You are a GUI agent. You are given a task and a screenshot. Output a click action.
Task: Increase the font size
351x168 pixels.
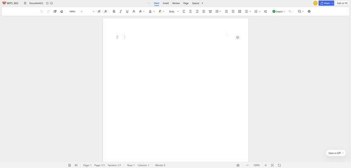coord(99,12)
